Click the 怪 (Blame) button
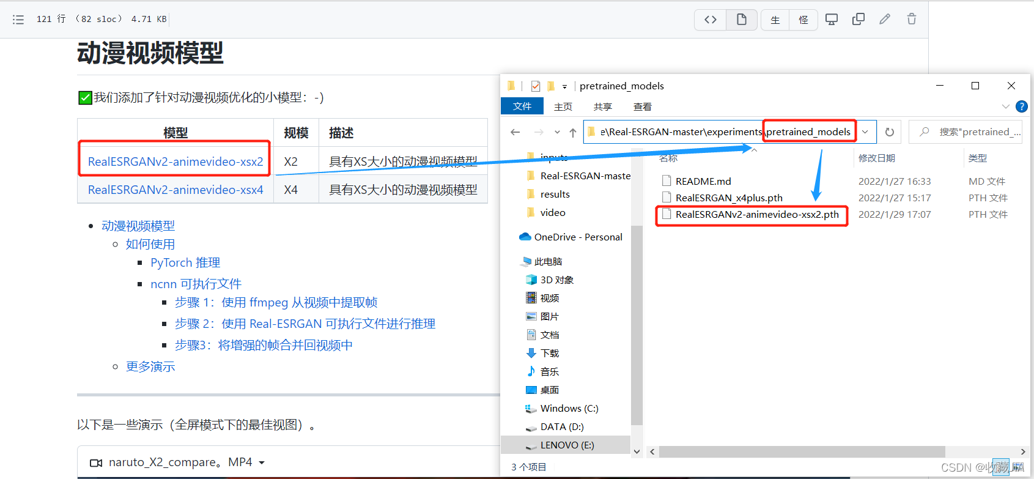 coord(803,20)
